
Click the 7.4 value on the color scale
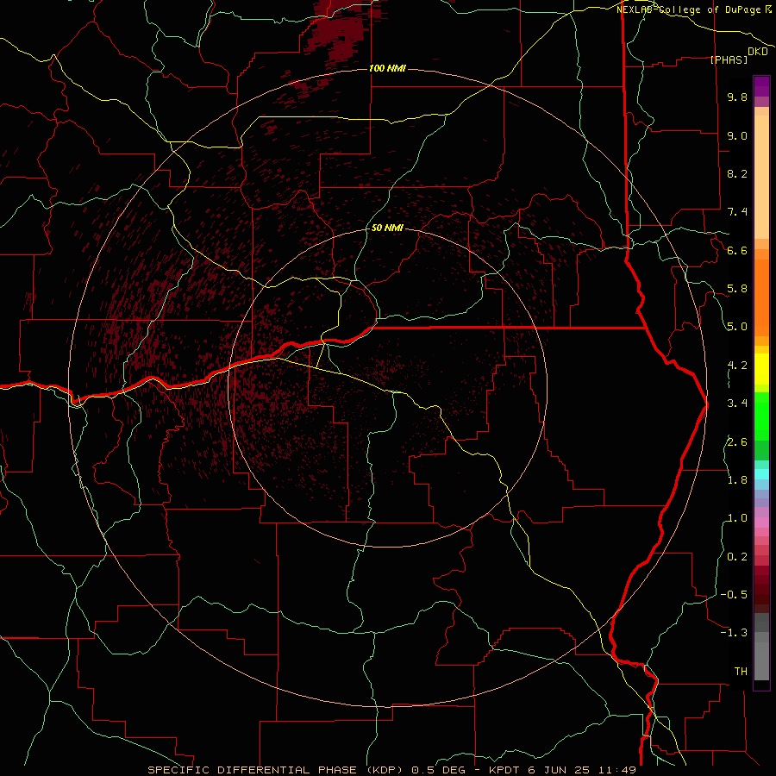coord(737,212)
